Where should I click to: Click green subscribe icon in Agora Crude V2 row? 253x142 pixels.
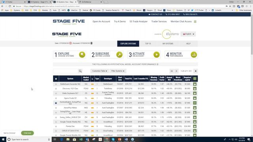195,98
